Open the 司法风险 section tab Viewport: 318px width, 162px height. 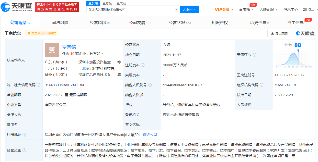click(x=60, y=23)
